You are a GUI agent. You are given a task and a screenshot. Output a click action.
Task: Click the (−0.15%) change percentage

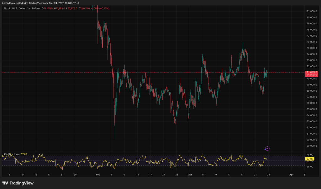[x=104, y=8]
